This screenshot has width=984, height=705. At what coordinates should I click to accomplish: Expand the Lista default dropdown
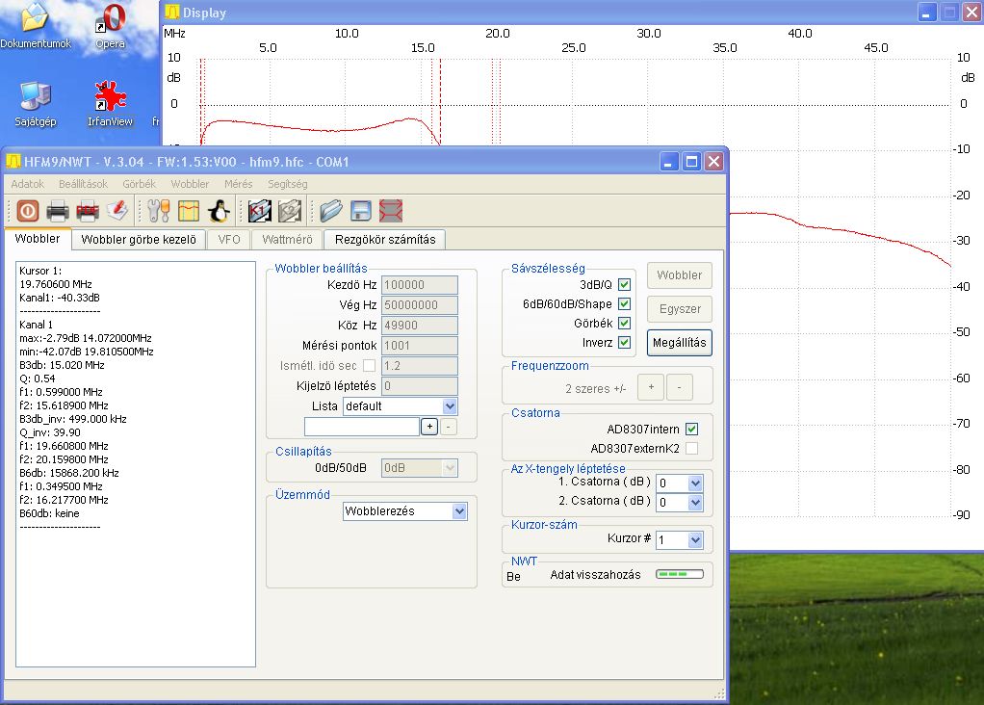coord(450,406)
